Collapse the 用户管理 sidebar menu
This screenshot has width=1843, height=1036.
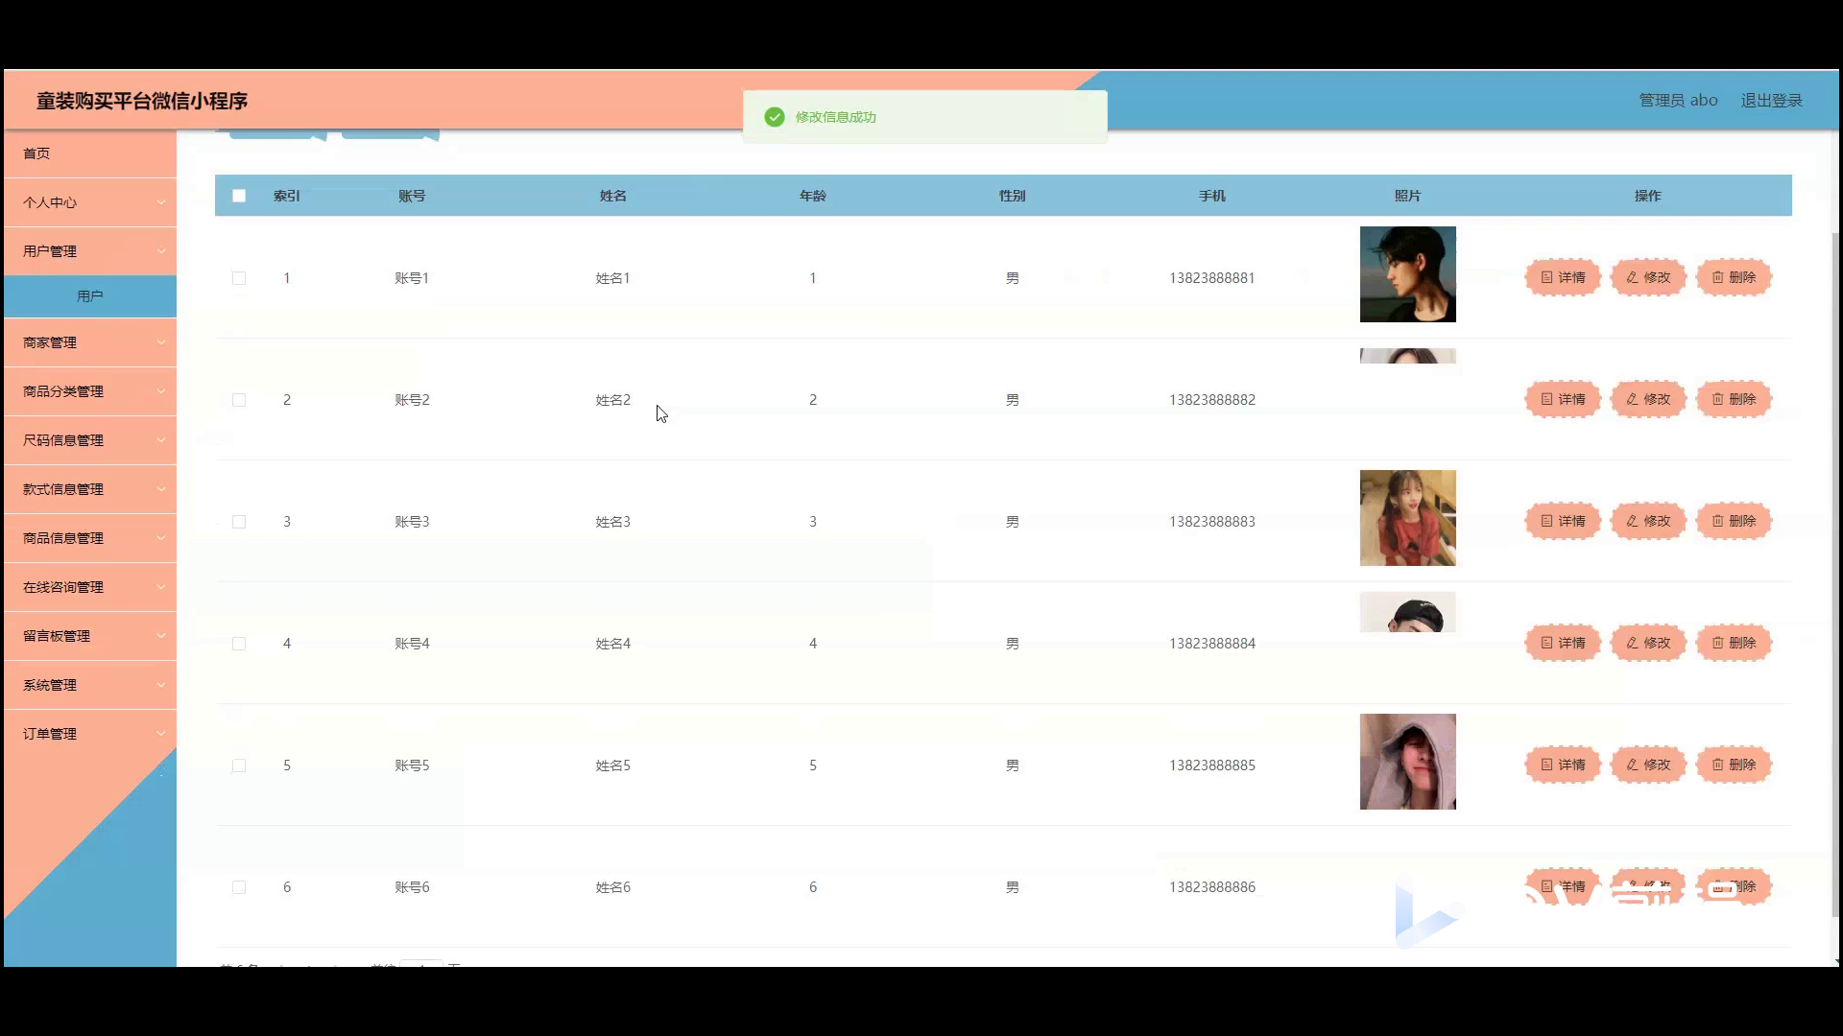point(90,251)
